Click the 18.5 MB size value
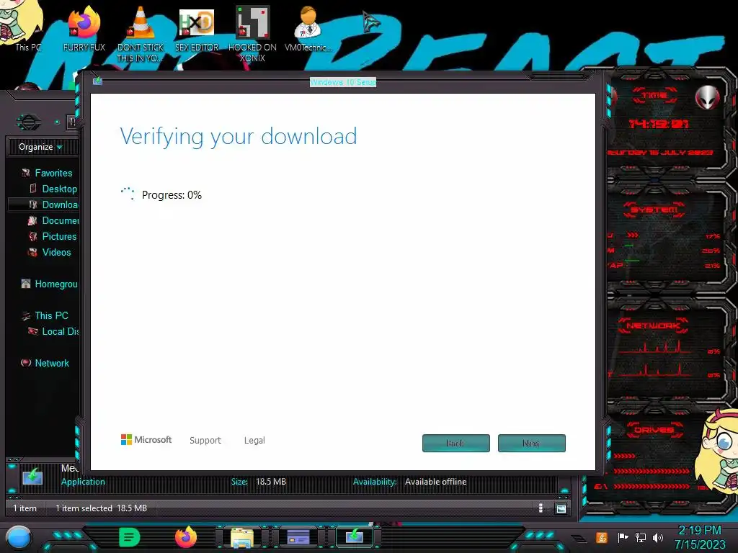The width and height of the screenshot is (738, 553). pyautogui.click(x=271, y=482)
